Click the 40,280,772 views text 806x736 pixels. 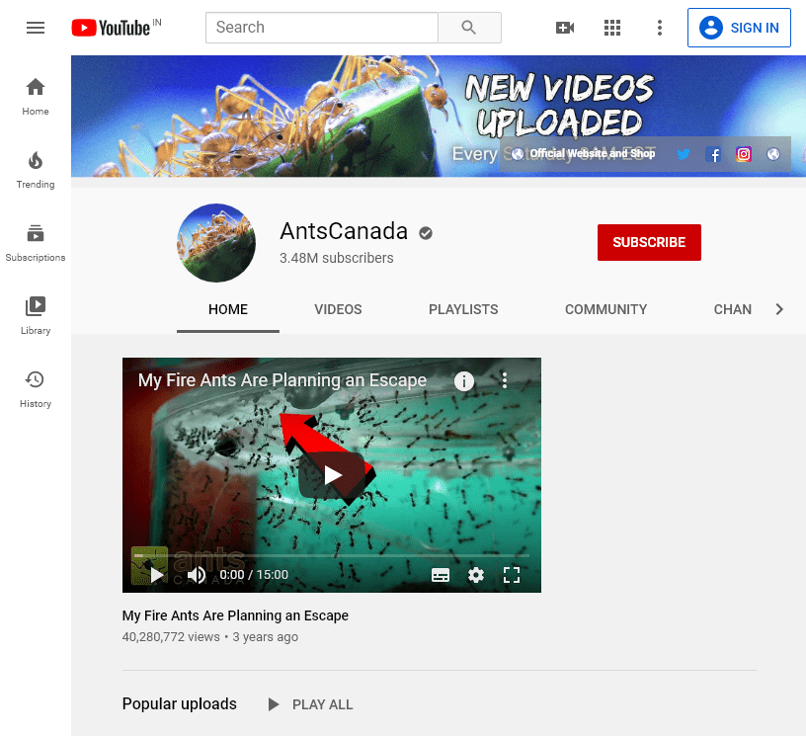(x=171, y=637)
